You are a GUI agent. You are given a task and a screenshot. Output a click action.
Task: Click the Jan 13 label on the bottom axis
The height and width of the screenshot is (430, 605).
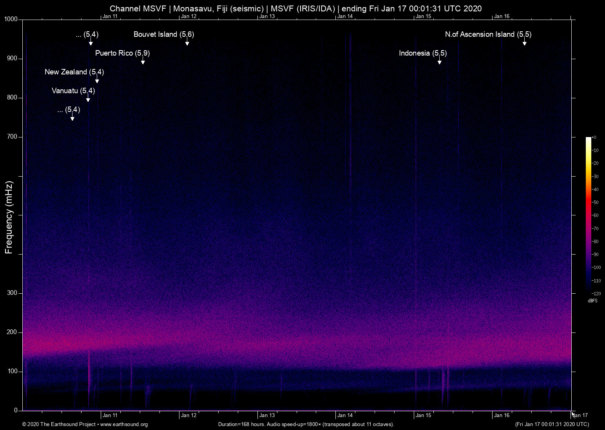267,416
